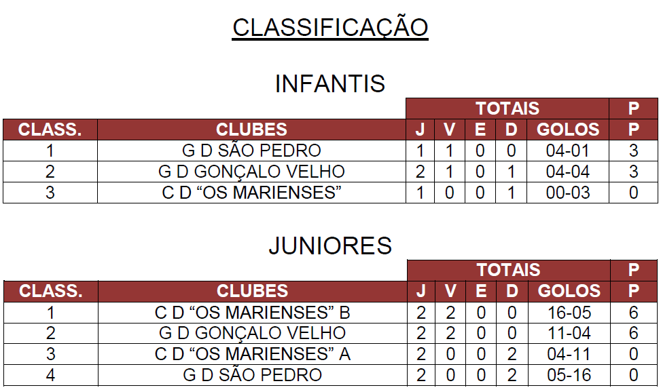Click the CLASS. header in Juniores table
This screenshot has width=661, height=392.
pos(50,291)
